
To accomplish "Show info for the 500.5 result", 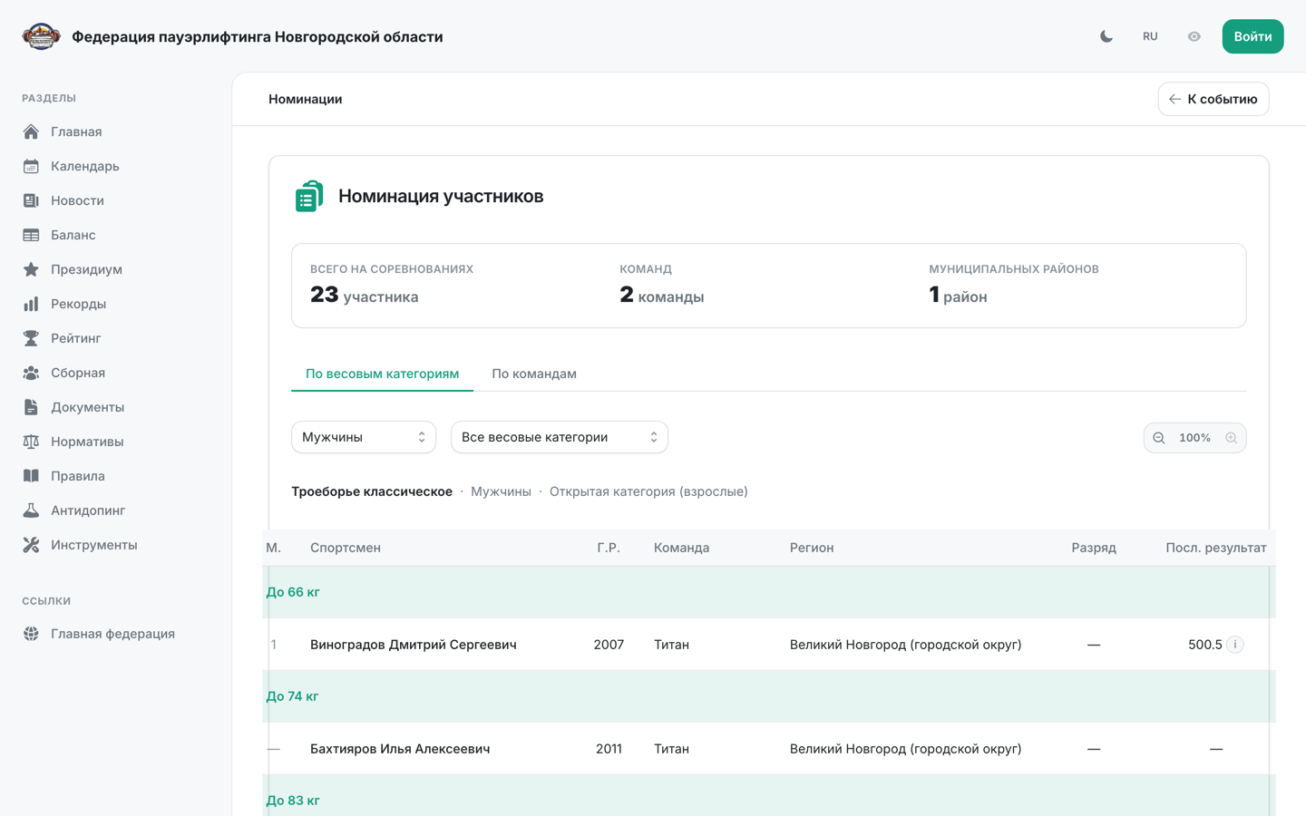I will 1235,645.
